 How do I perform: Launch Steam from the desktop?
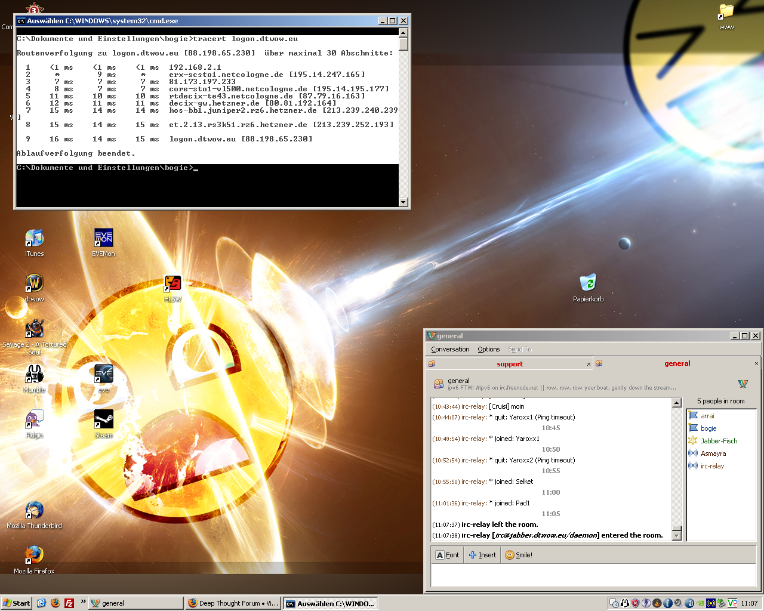click(x=103, y=420)
